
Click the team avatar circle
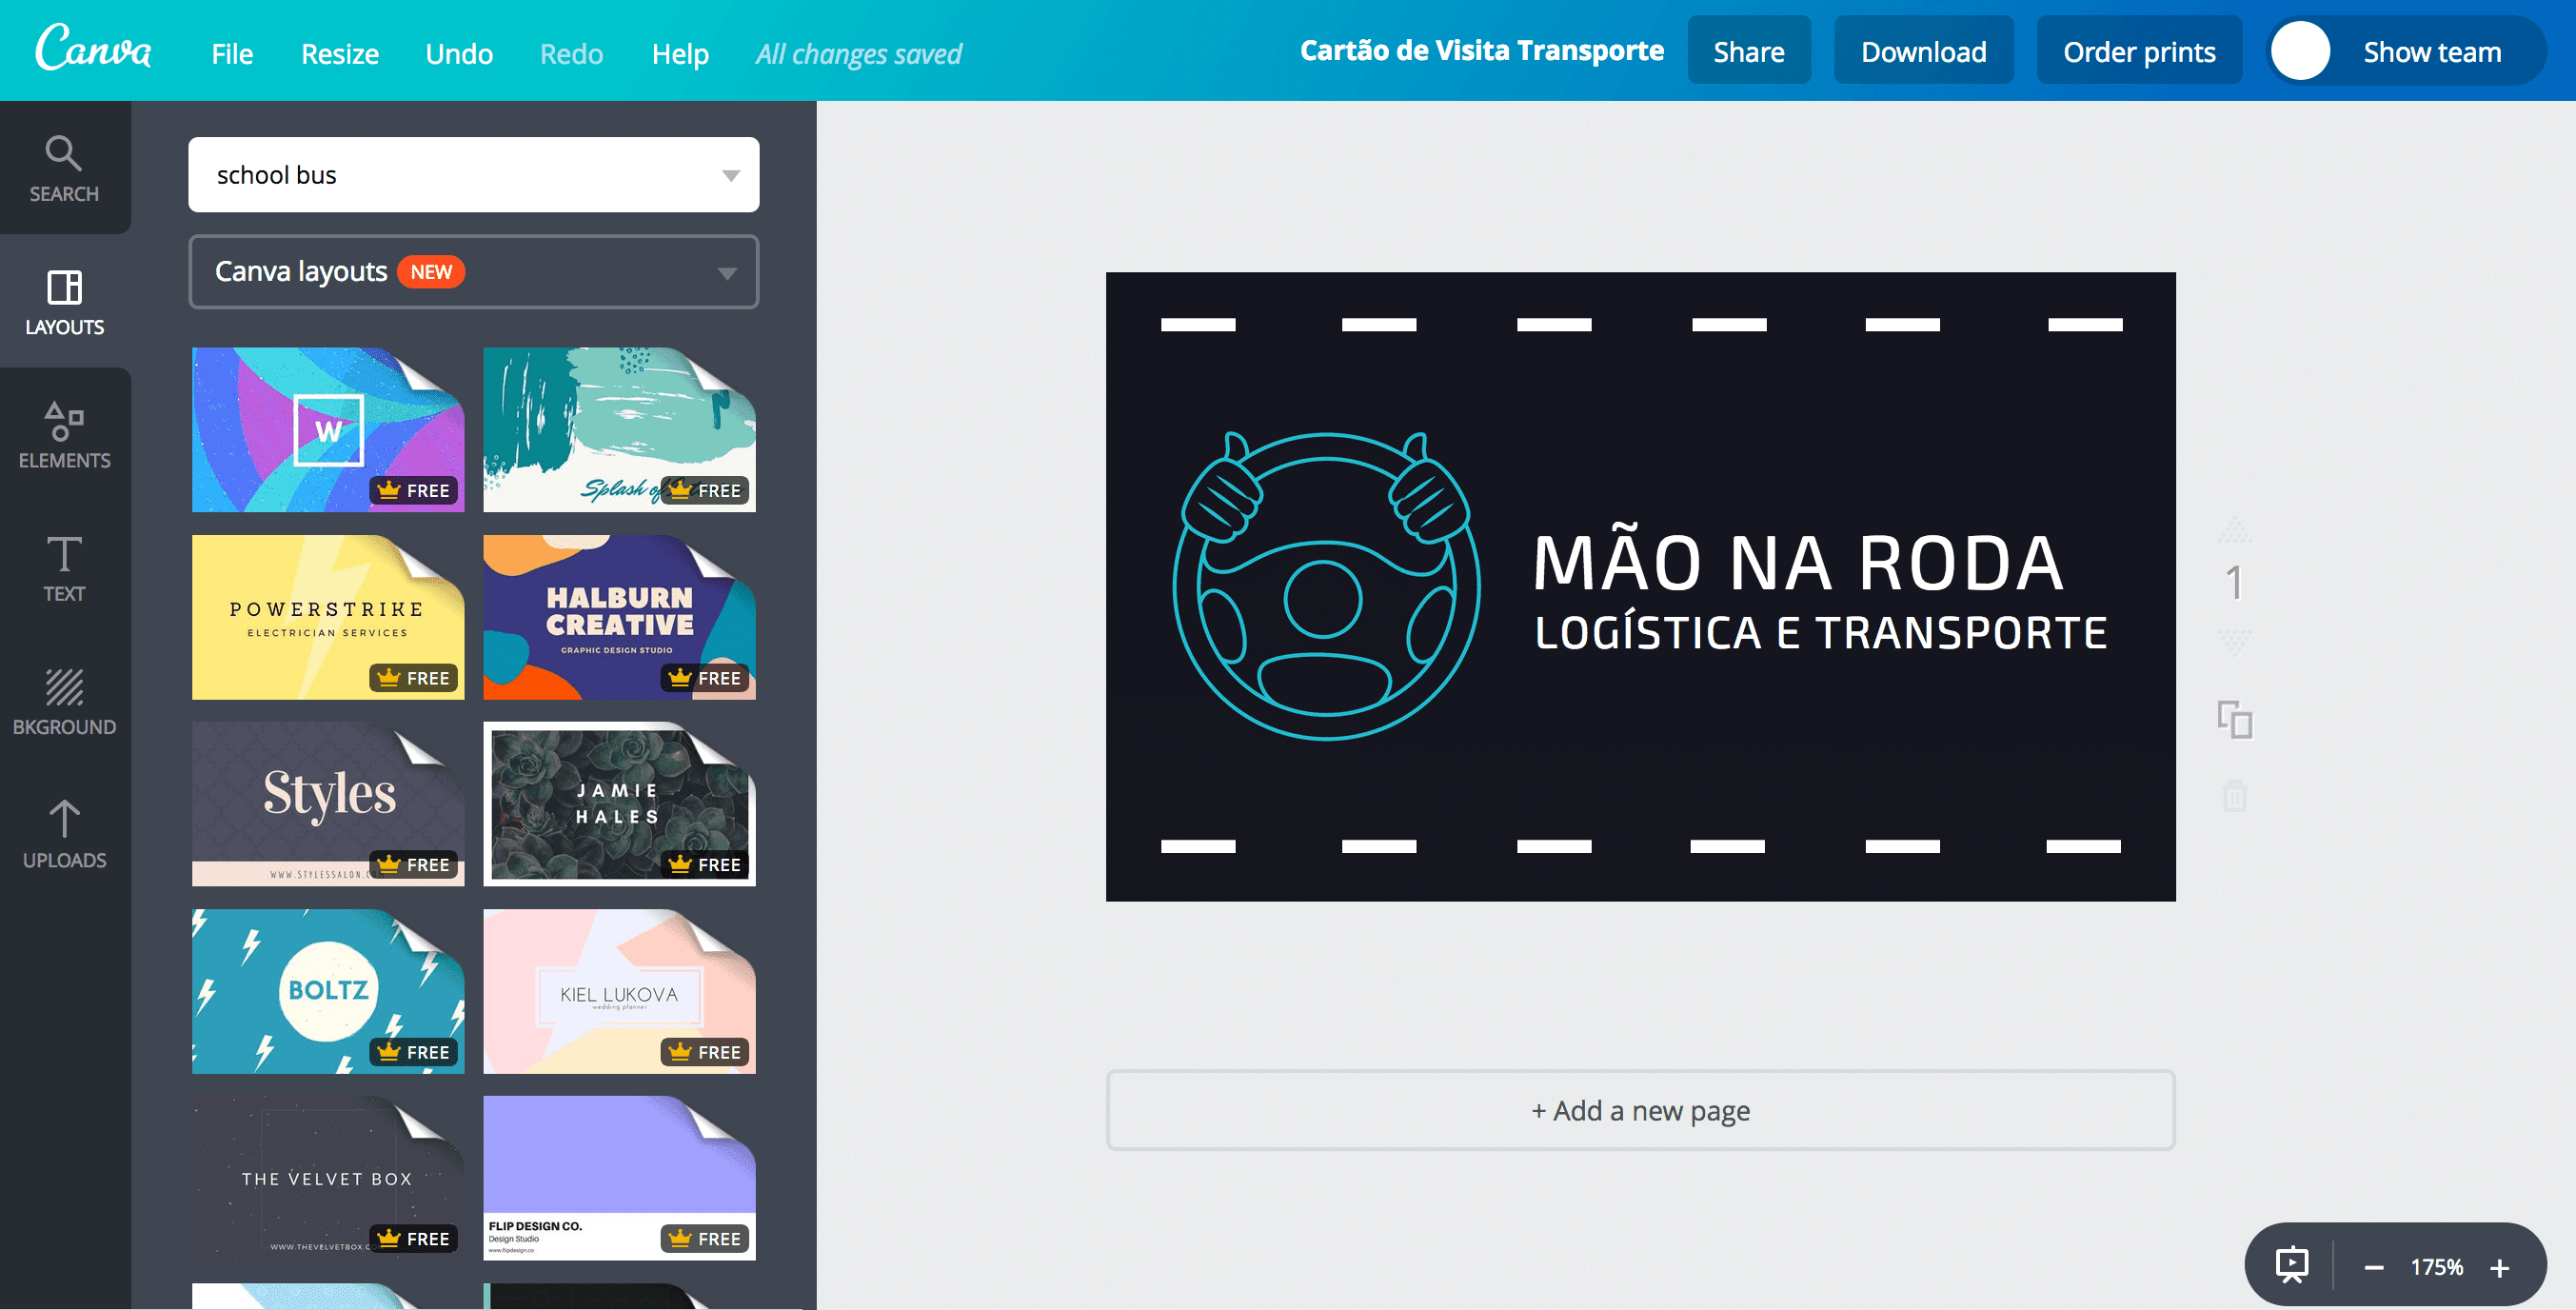(x=2301, y=51)
